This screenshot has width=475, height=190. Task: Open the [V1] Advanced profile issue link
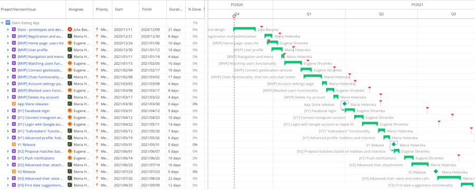click(x=41, y=138)
